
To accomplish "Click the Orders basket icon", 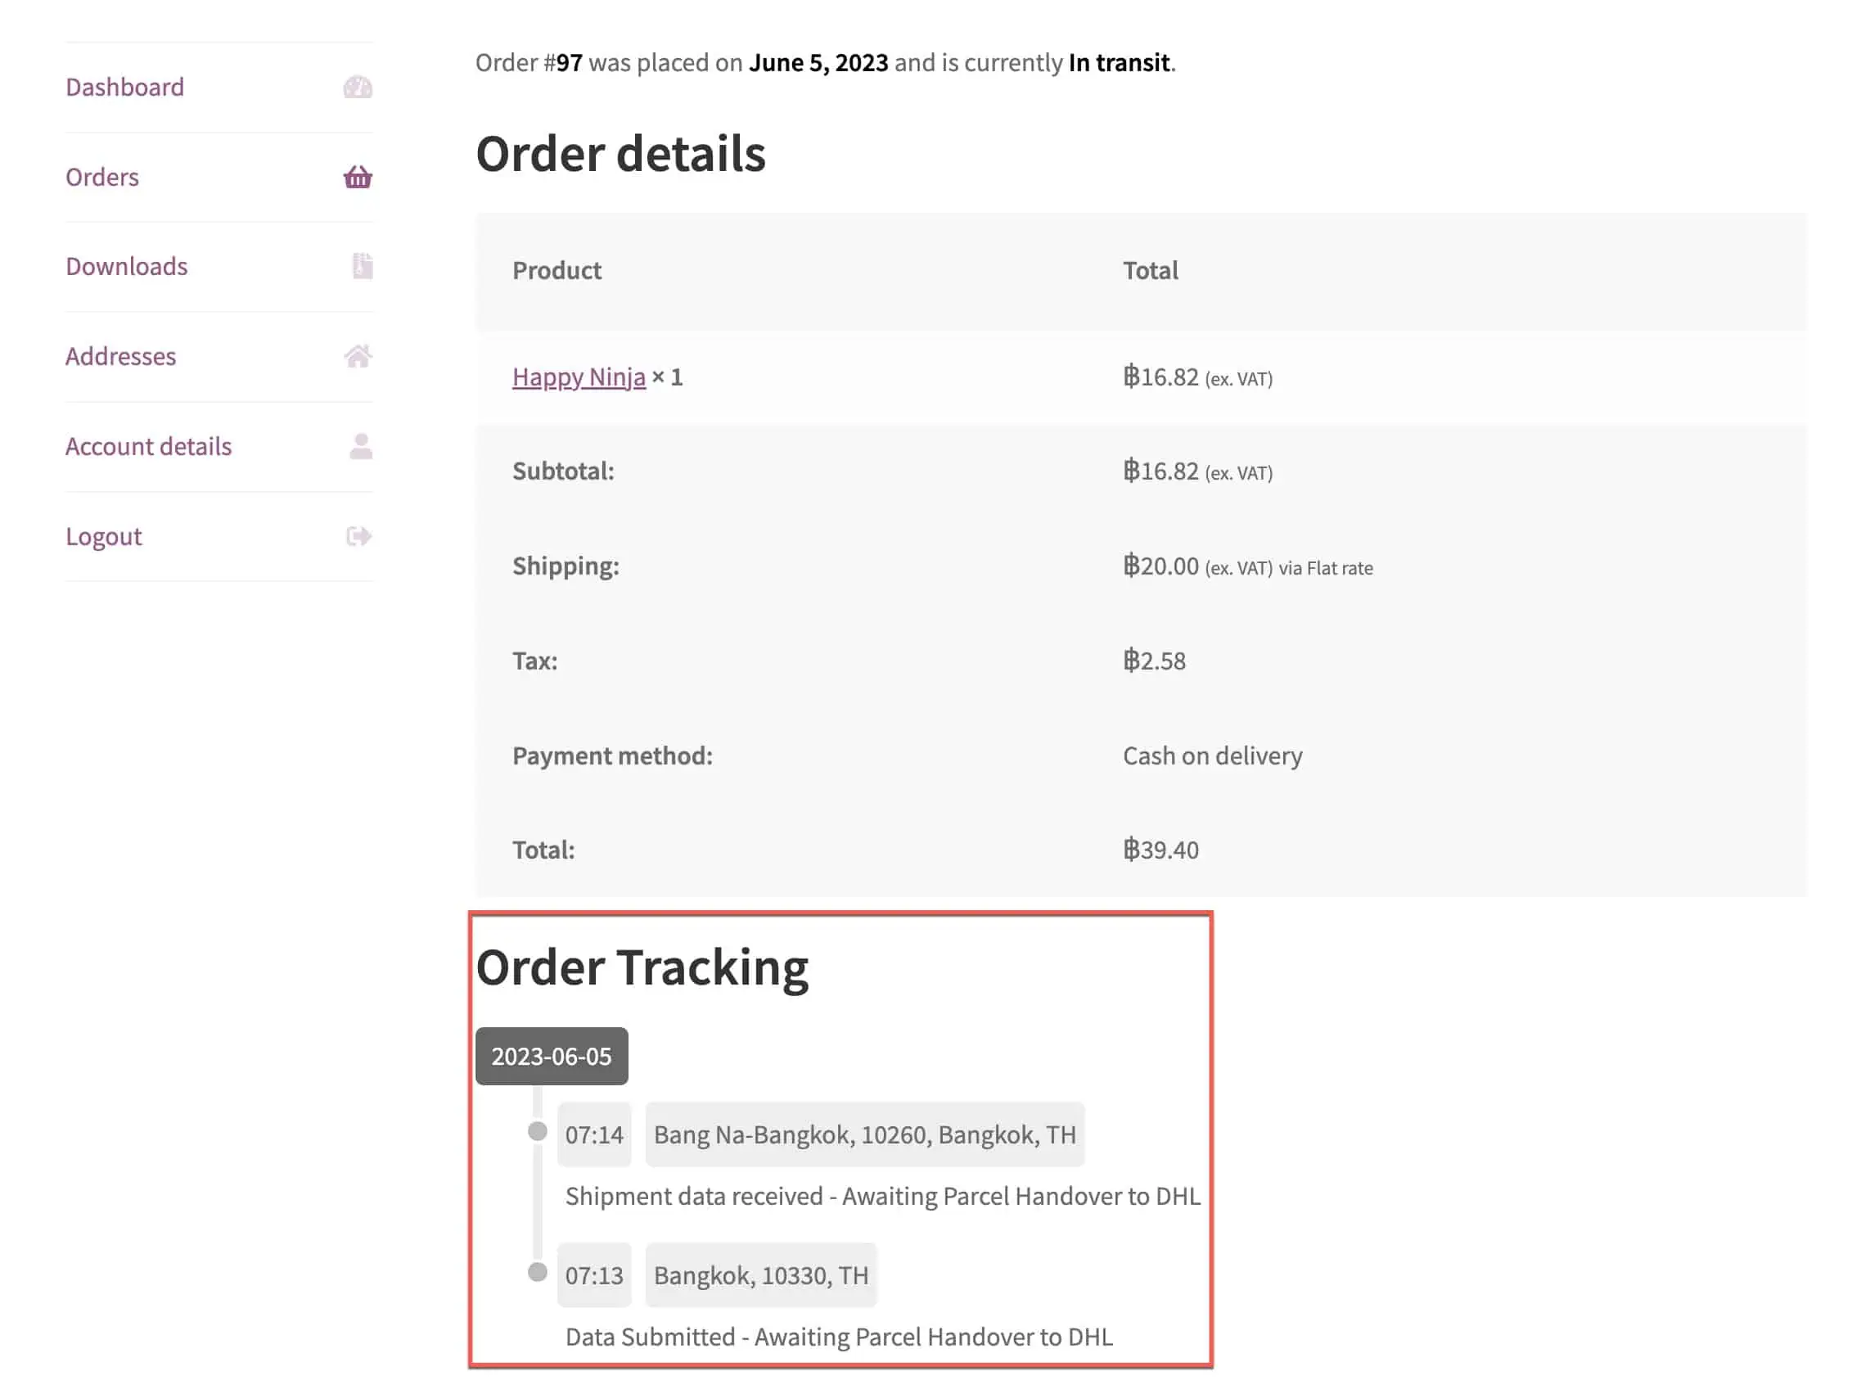I will tap(358, 178).
